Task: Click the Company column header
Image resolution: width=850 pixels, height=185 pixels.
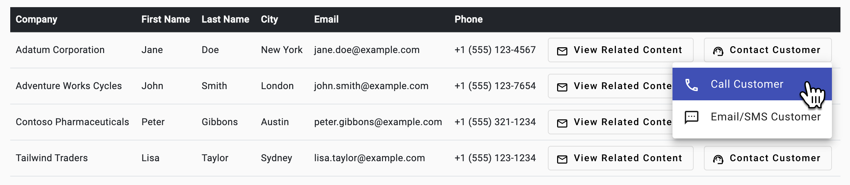Action: pos(37,19)
